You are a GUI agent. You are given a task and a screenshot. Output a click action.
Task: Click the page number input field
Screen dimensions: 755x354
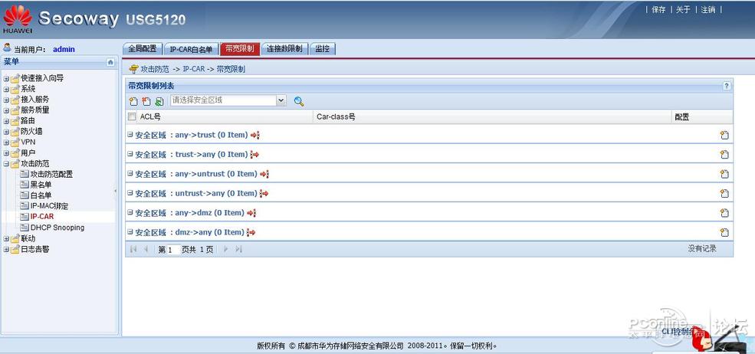pos(174,250)
